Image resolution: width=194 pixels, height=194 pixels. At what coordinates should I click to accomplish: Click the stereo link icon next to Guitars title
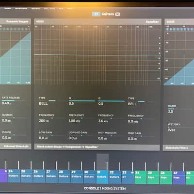(x=117, y=14)
